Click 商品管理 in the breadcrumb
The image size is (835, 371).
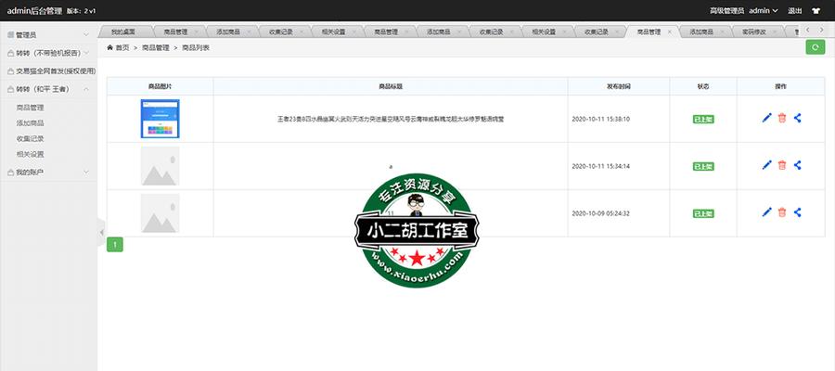[x=156, y=47]
